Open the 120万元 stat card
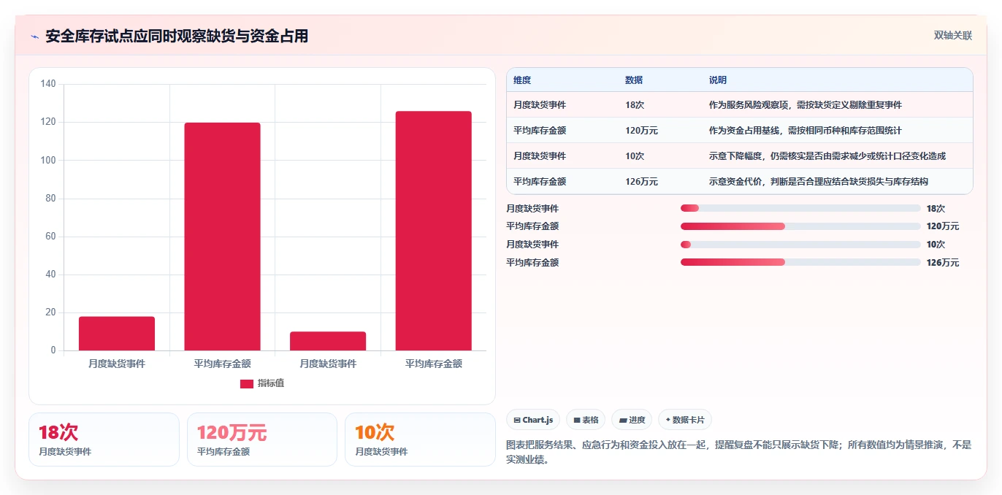 point(262,440)
